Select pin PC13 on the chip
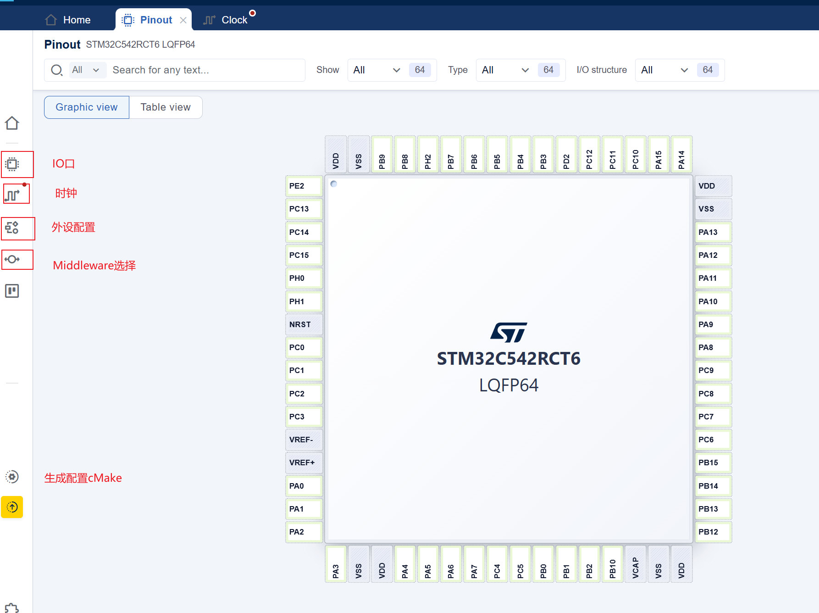The image size is (819, 613). (x=304, y=209)
